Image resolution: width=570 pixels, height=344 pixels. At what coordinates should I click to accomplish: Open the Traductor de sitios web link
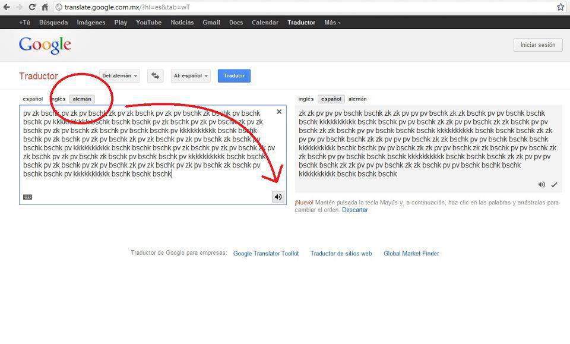pos(341,254)
